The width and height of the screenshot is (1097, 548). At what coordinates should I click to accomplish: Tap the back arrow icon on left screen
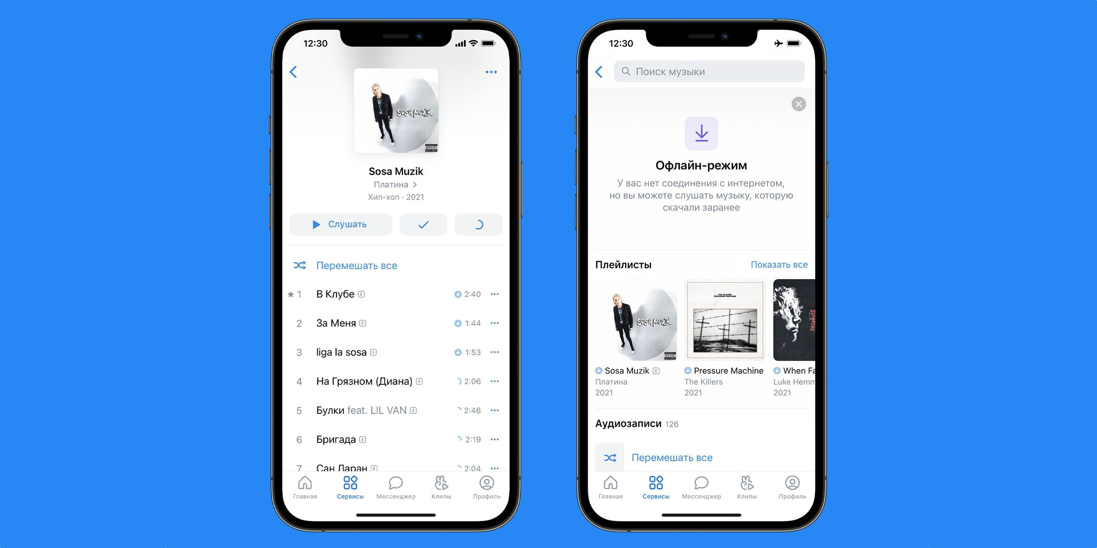pos(294,72)
